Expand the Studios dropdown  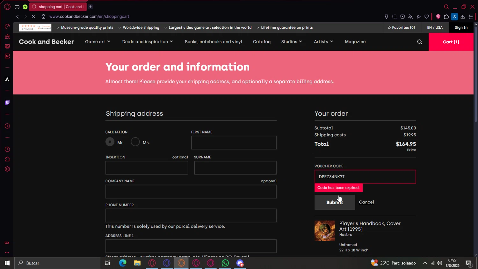point(292,42)
